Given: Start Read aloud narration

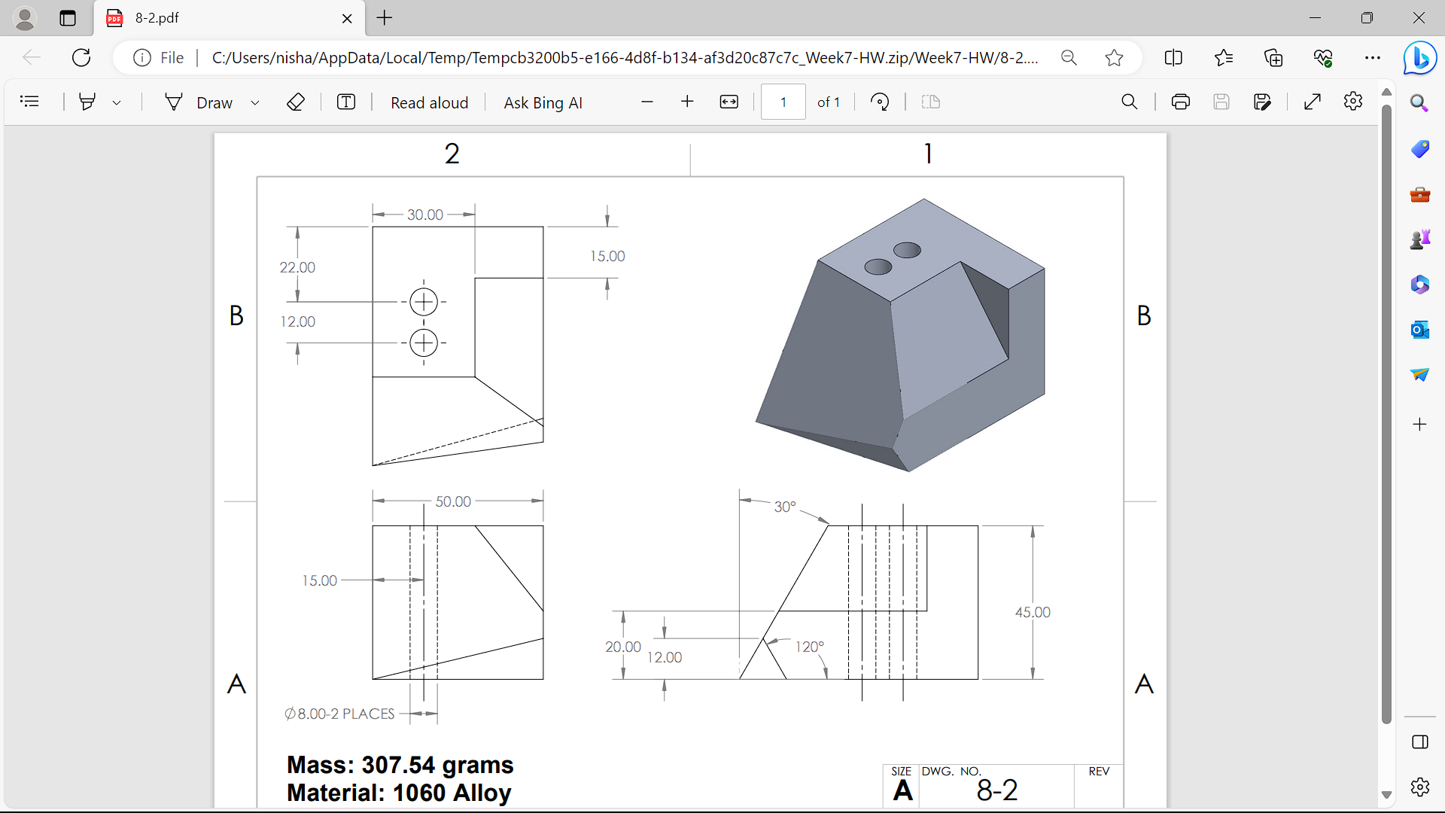Looking at the screenshot, I should [x=428, y=102].
